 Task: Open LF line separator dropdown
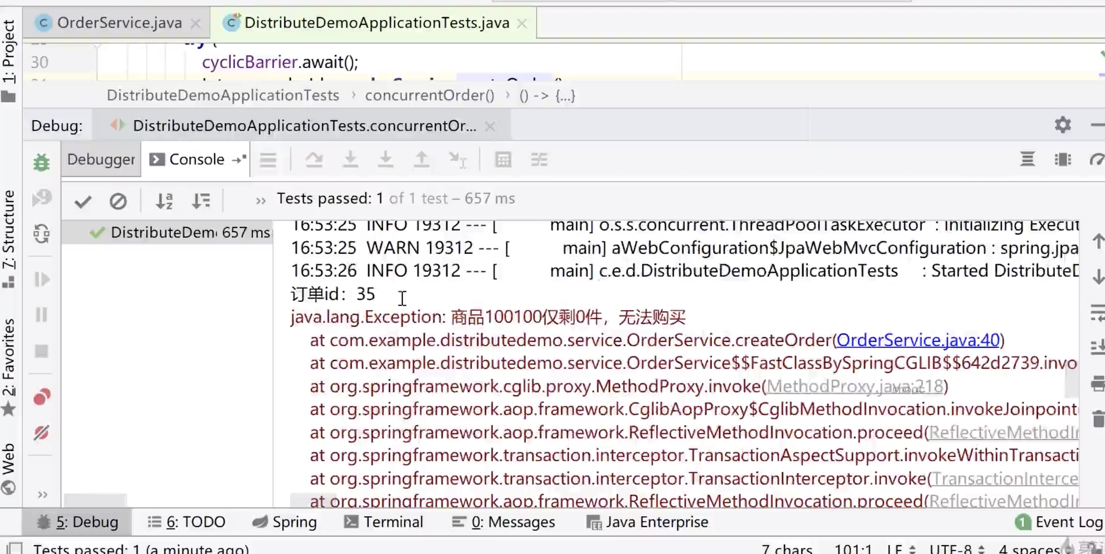click(901, 549)
